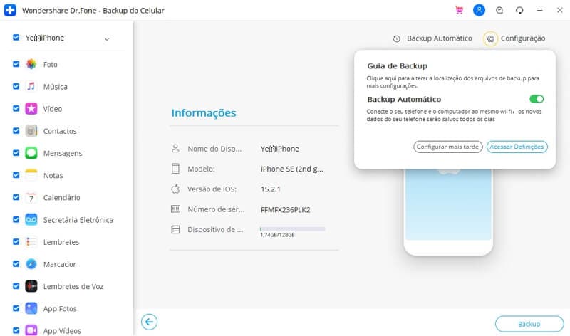This screenshot has height=336, width=570.
Task: Click the Contactos icon
Action: click(x=31, y=131)
